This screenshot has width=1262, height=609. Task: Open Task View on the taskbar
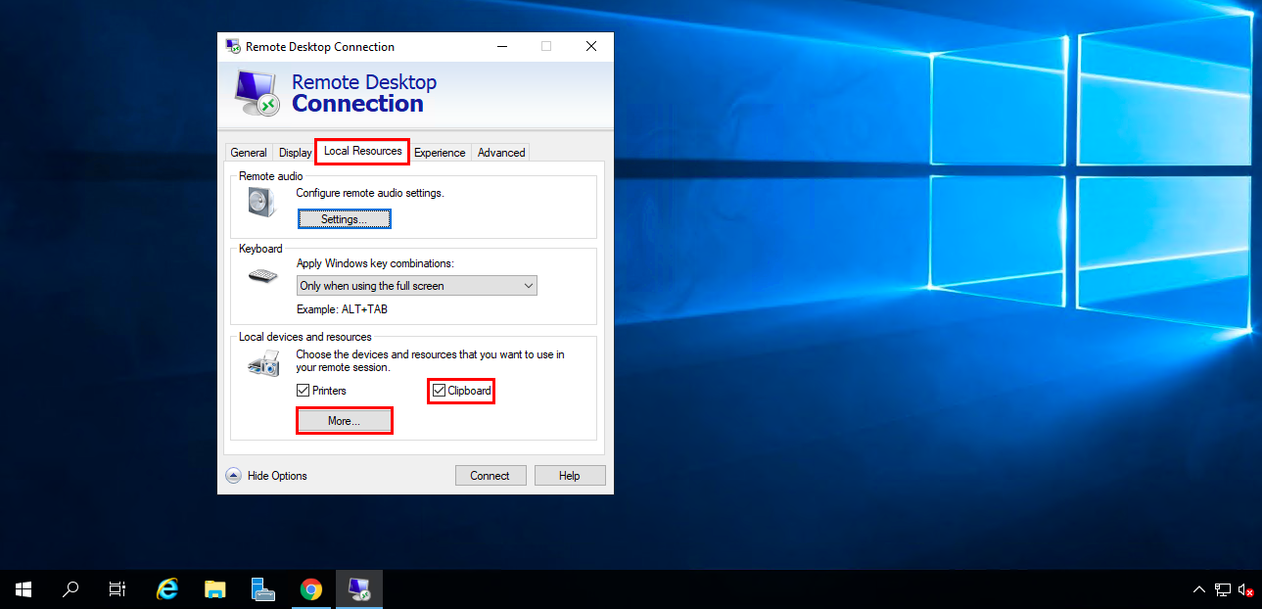pos(117,588)
